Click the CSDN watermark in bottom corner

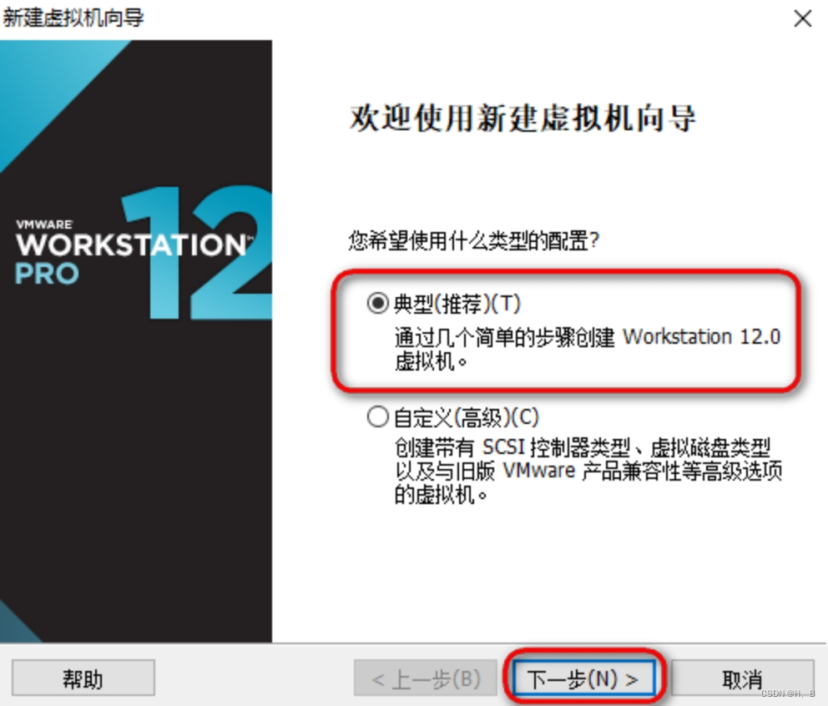(788, 693)
